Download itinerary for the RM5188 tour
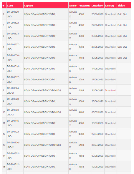Viewport: 134px width, 174px height. [110, 145]
